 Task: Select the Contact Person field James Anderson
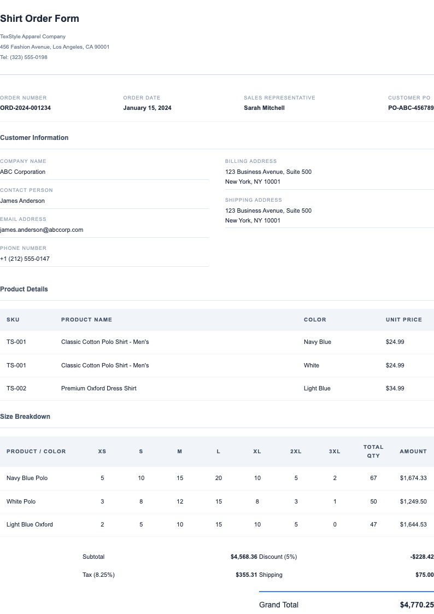[x=22, y=201]
